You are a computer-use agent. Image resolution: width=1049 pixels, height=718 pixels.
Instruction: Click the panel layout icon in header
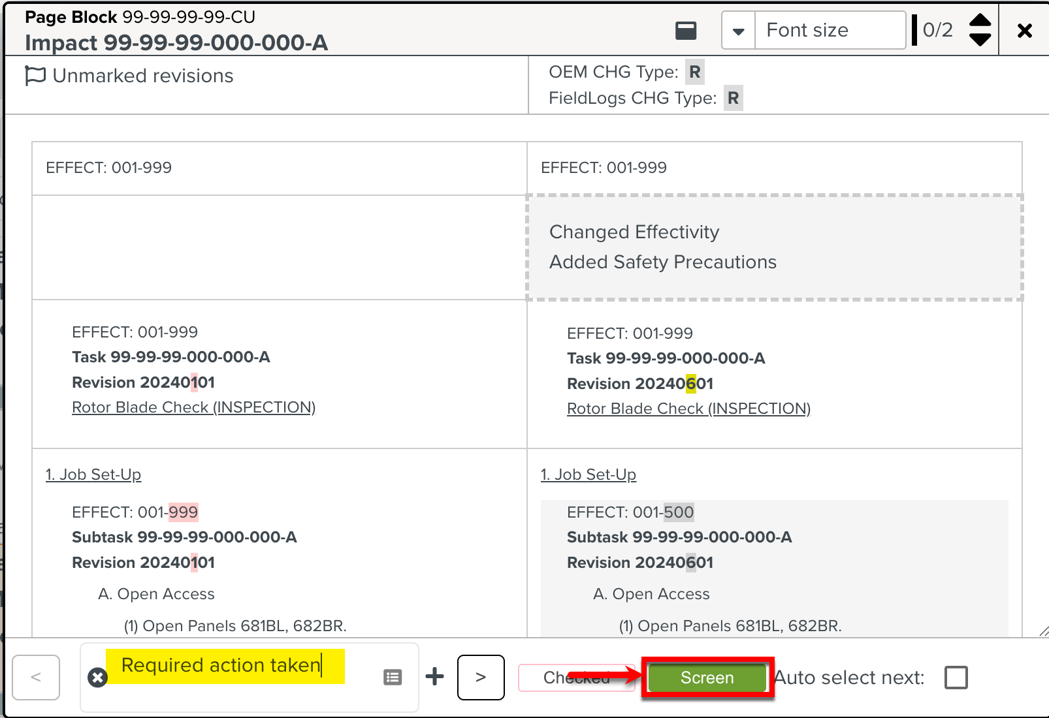tap(686, 31)
